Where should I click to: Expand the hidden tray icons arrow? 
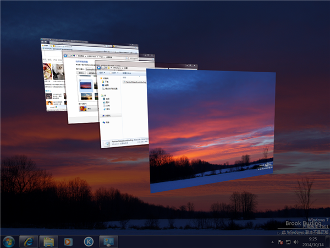click(x=273, y=241)
